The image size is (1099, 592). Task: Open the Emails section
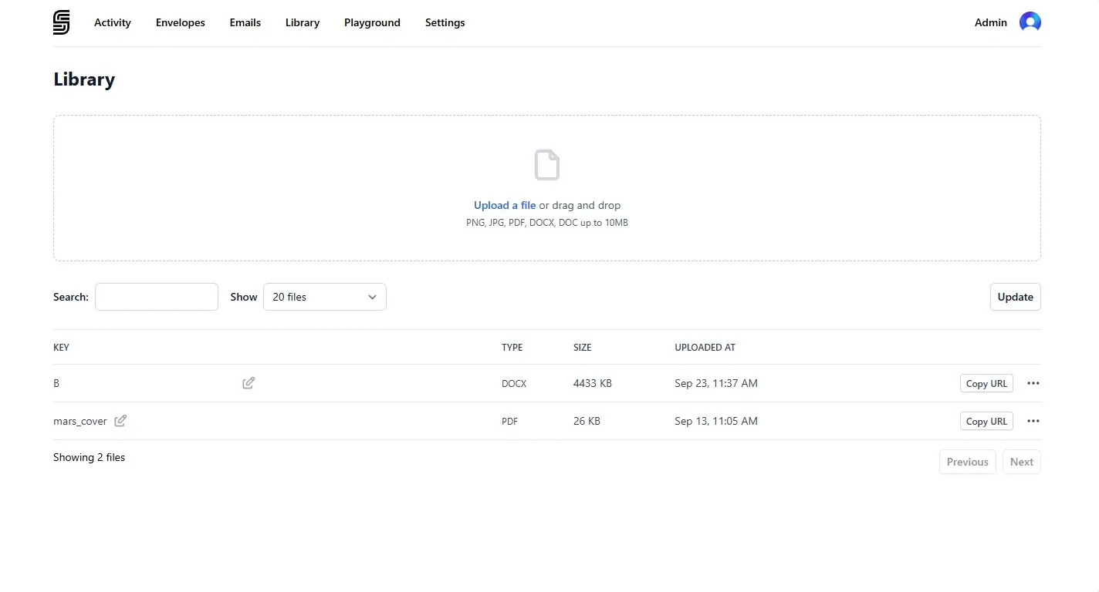point(245,22)
